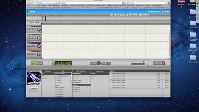Open the Track menu
Viewport: 199px width, 112px height.
39,15
